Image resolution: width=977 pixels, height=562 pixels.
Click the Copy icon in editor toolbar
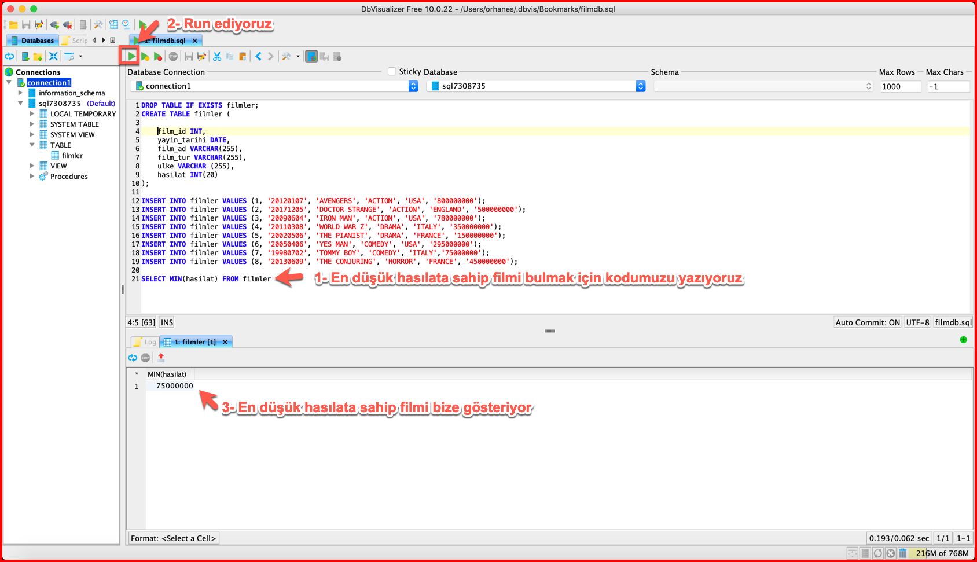point(230,57)
